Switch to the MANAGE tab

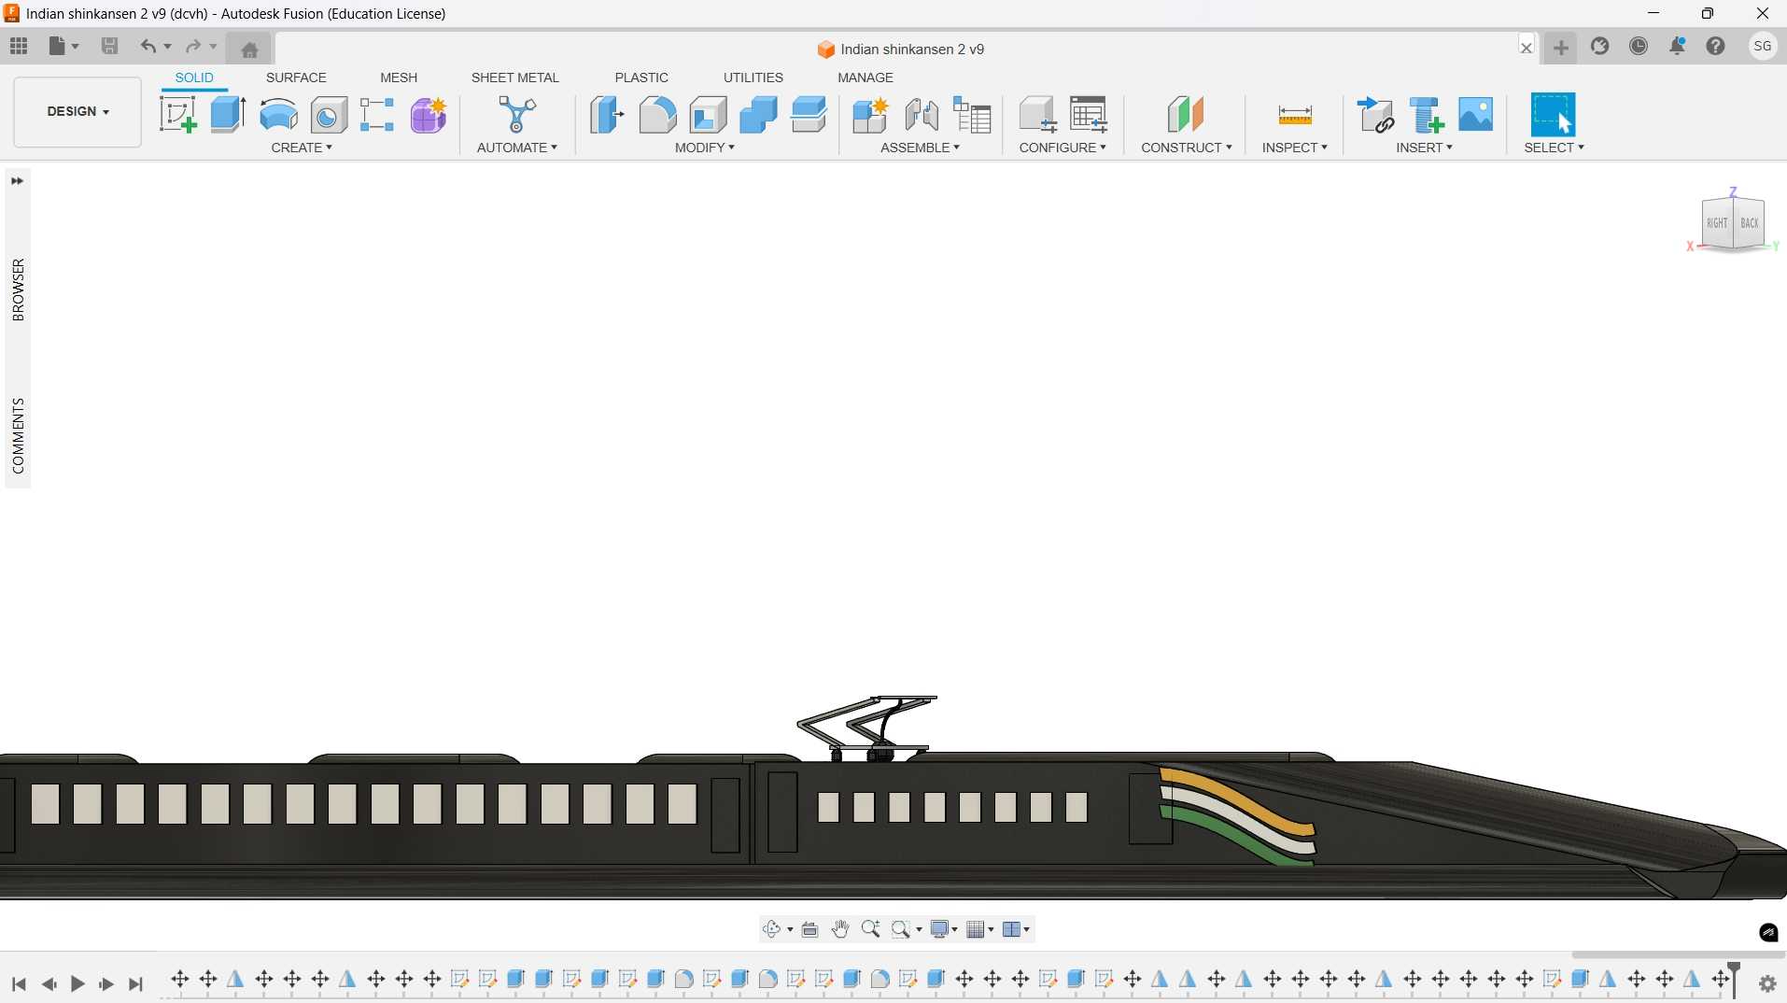(865, 78)
